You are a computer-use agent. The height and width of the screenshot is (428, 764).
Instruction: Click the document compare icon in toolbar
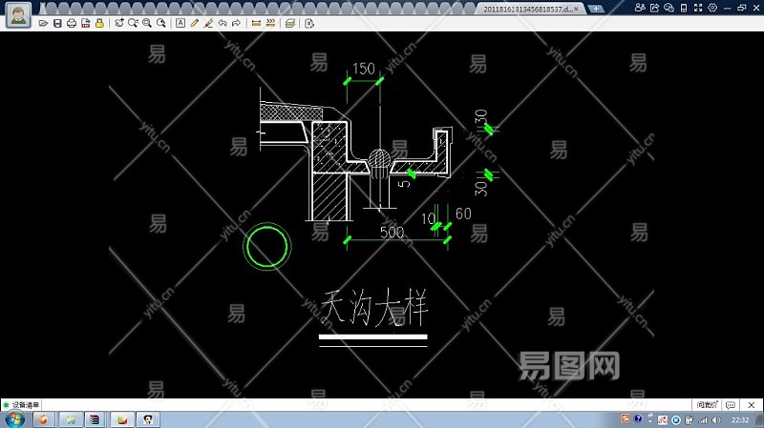pos(308,23)
